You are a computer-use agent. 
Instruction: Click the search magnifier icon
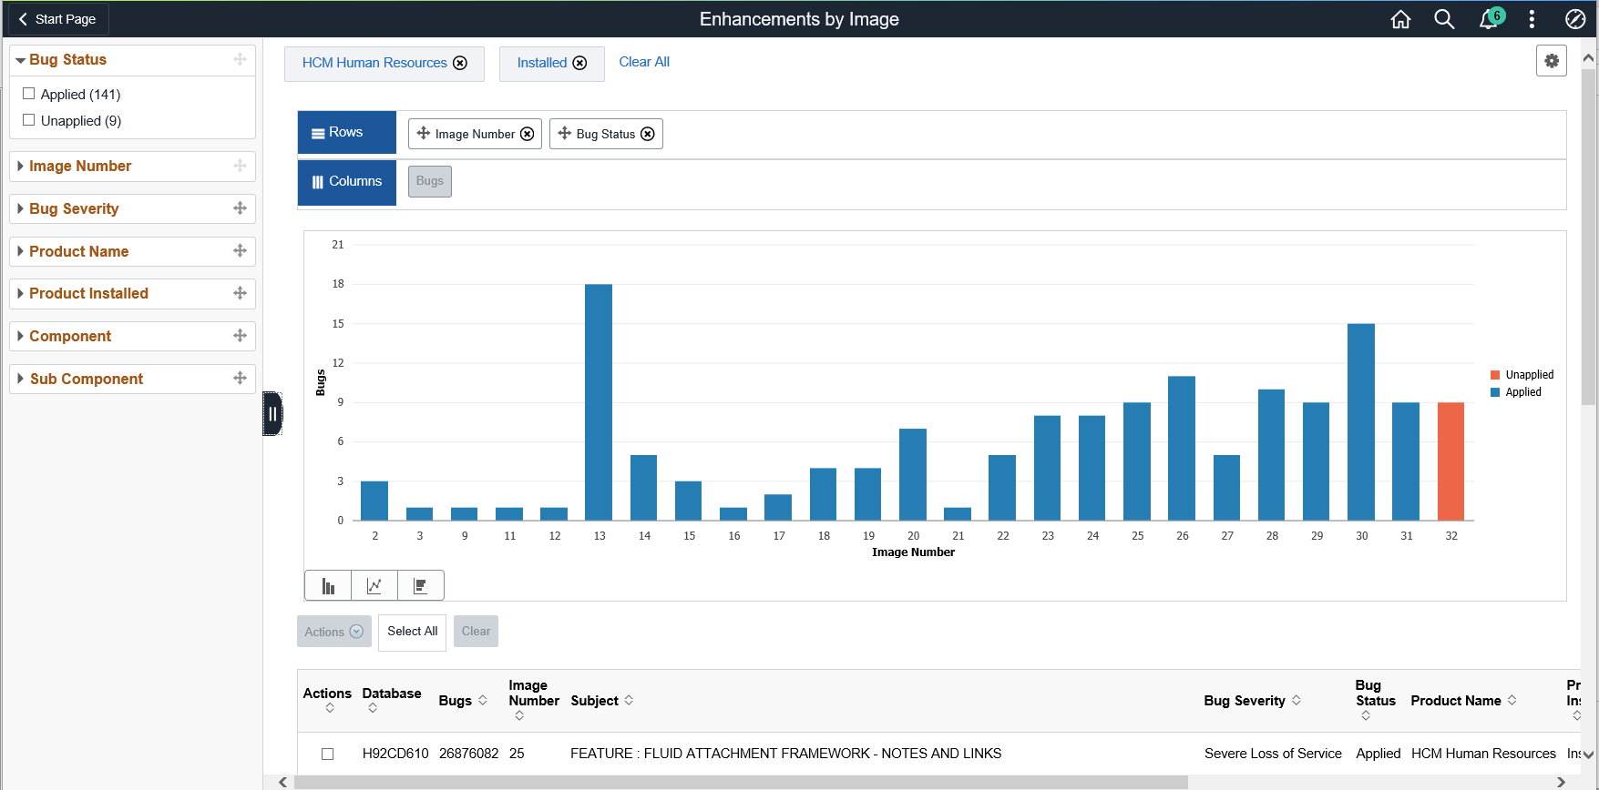[1444, 19]
